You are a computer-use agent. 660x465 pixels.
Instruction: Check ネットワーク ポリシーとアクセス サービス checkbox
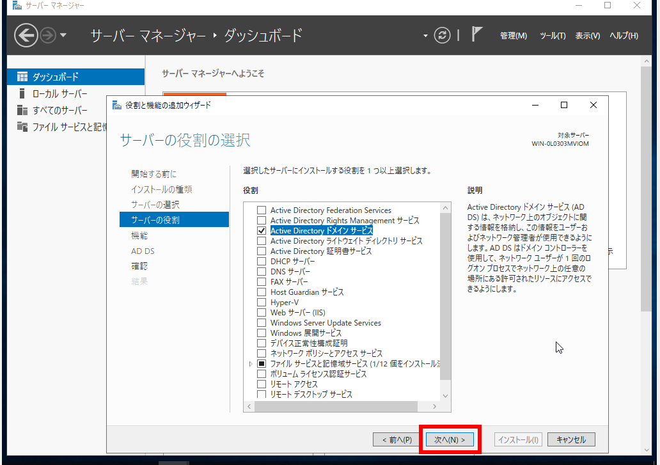coord(262,354)
